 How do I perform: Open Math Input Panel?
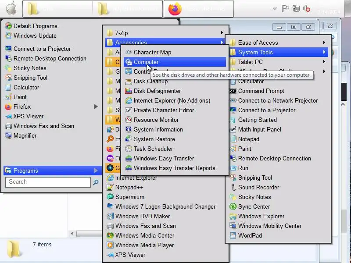278,129
